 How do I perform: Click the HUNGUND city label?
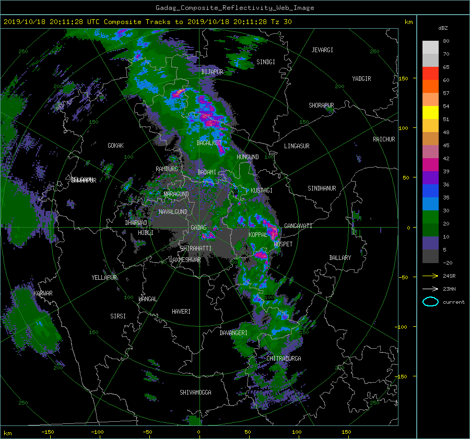click(248, 157)
